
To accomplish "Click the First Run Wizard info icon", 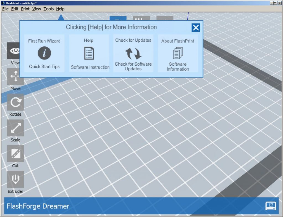I will coord(44,53).
